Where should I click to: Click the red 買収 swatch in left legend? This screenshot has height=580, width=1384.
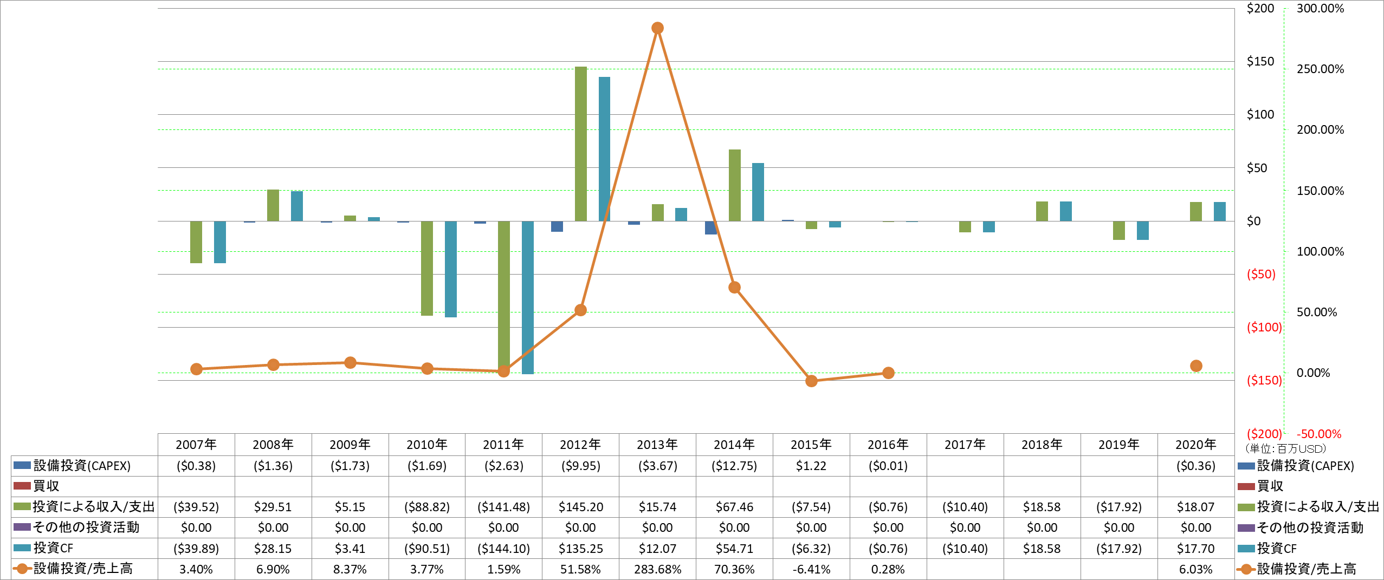coord(22,486)
